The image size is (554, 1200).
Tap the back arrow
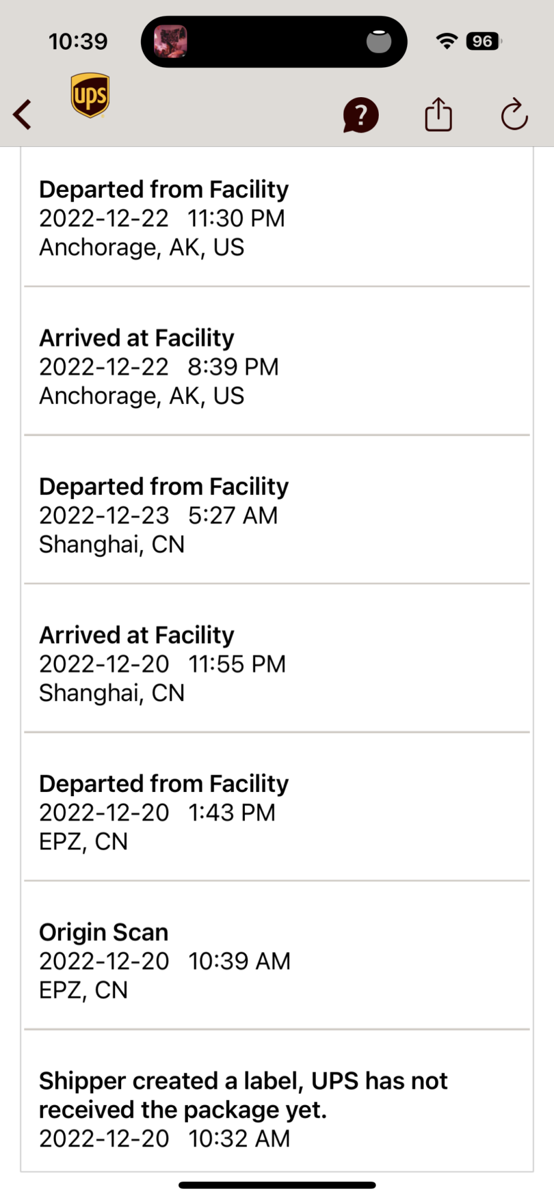click(x=23, y=115)
